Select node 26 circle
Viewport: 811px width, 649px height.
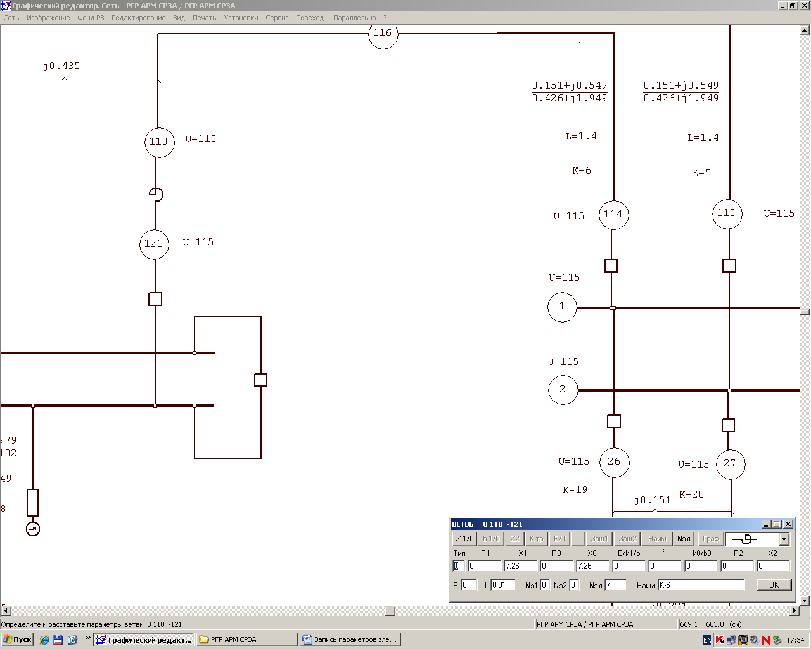click(614, 462)
